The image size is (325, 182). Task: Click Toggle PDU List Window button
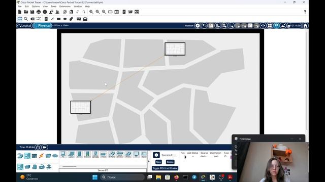(165, 168)
